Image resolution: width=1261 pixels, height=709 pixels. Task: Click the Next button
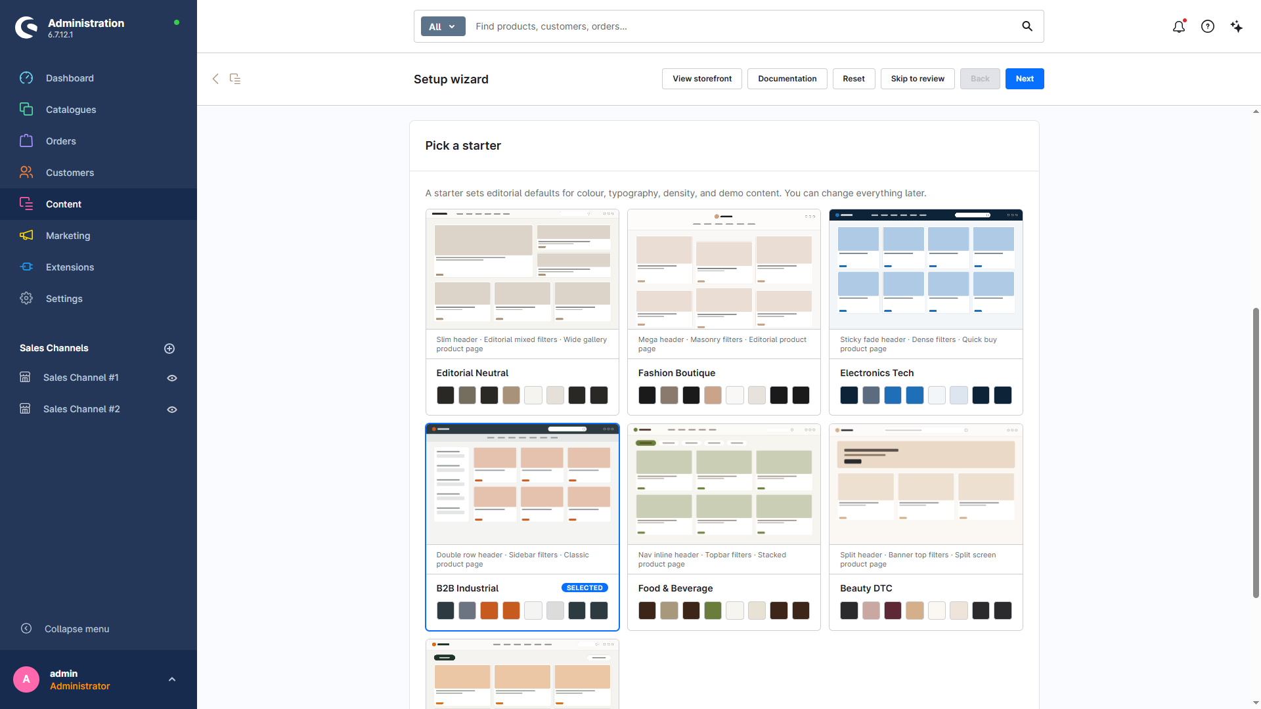tap(1025, 79)
